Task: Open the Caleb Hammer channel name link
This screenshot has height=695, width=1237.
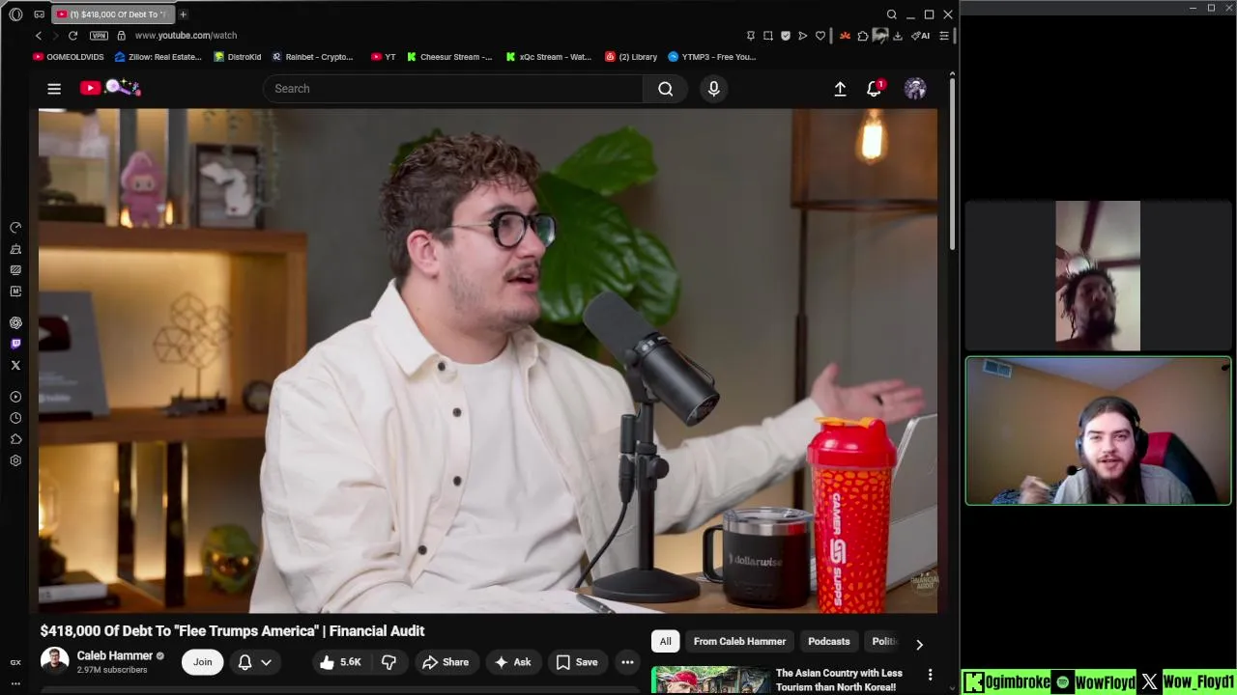Action: 115,655
